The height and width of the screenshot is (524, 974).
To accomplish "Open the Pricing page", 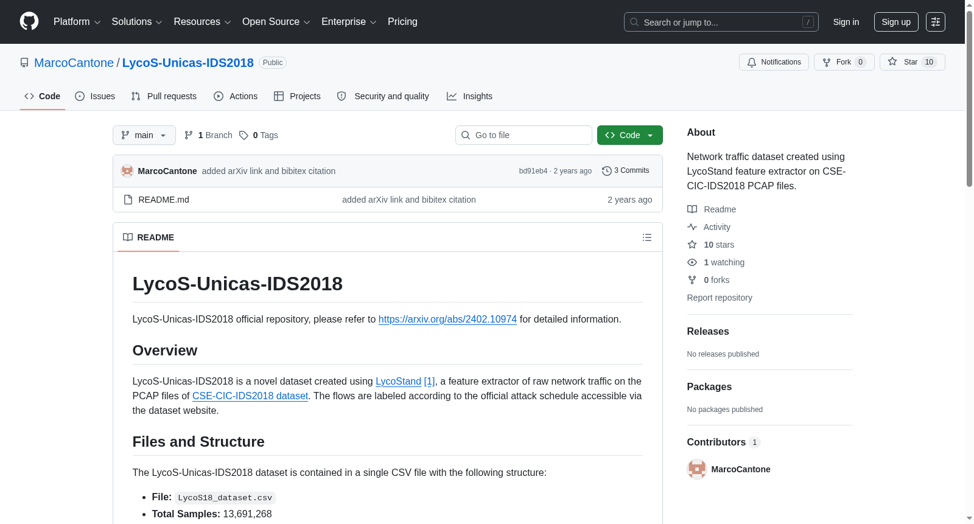I will (402, 22).
